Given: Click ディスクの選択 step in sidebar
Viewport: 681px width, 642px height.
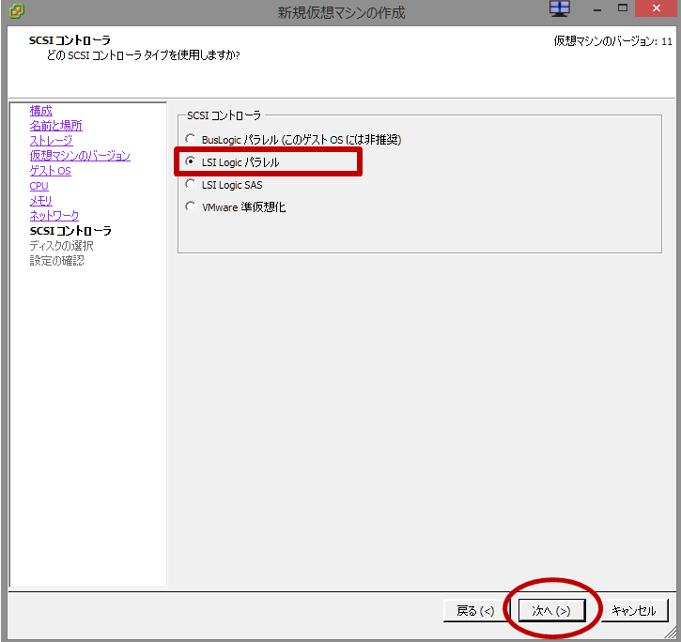Looking at the screenshot, I should click(61, 246).
